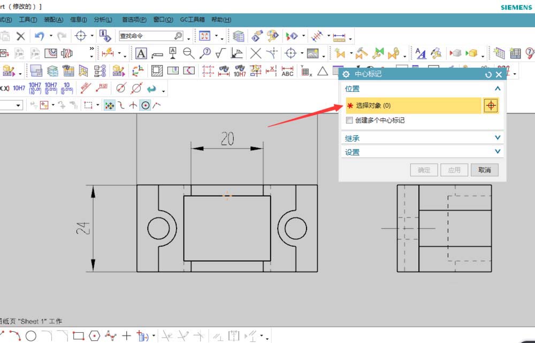This screenshot has width=535, height=343.
Task: Select the Rectangle sketch tool
Action: point(79,336)
